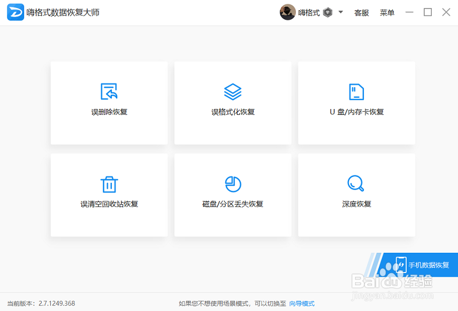Open 客服 customer service
The width and height of the screenshot is (458, 311).
coord(362,12)
